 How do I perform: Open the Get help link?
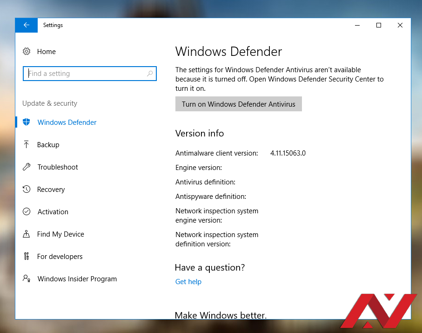point(188,282)
